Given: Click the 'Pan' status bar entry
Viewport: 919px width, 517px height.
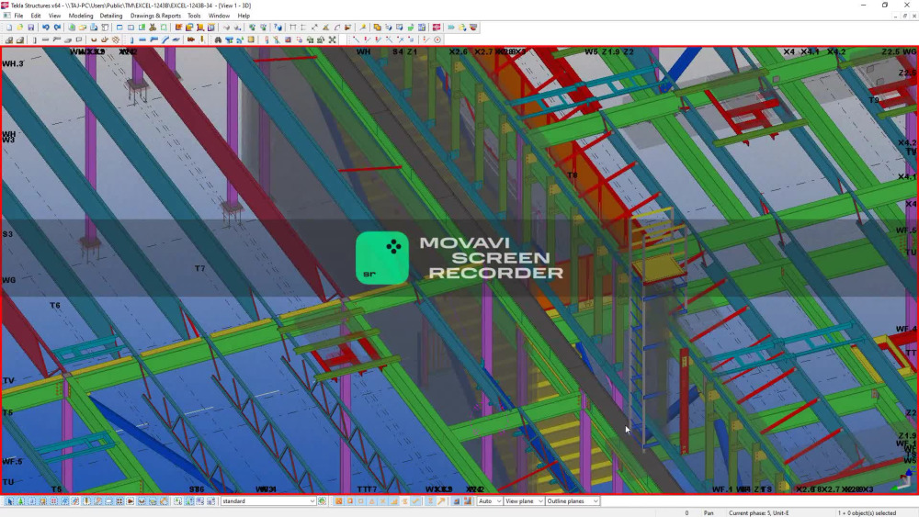Looking at the screenshot, I should (709, 513).
